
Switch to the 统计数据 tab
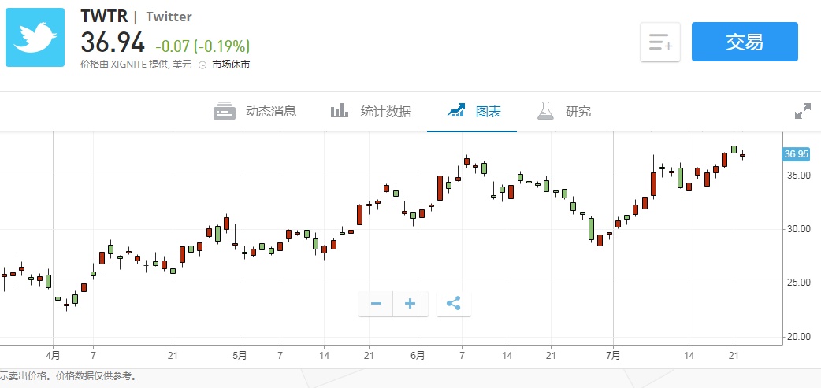point(385,112)
